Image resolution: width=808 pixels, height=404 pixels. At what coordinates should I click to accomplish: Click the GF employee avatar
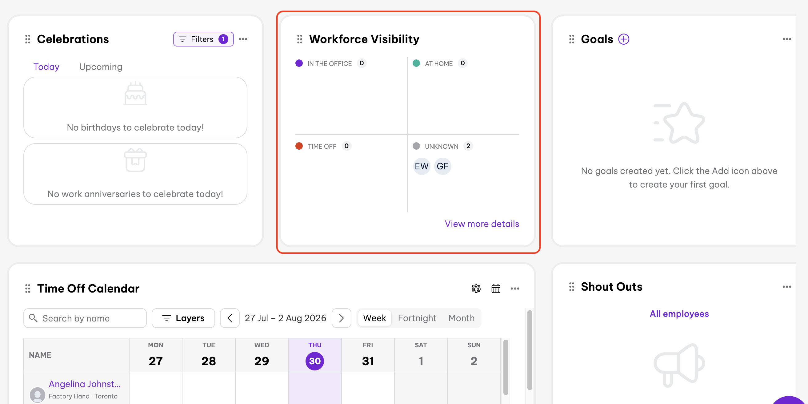coord(442,166)
